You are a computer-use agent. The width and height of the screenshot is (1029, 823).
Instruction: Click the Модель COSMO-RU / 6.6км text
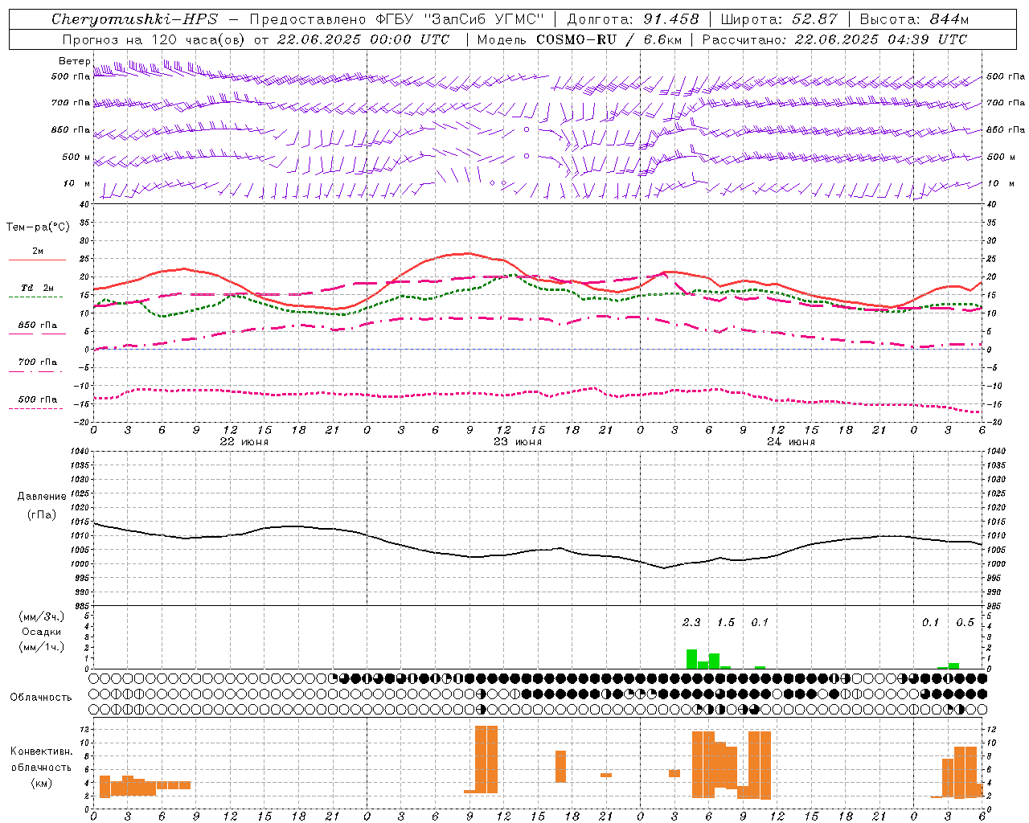coord(579,39)
